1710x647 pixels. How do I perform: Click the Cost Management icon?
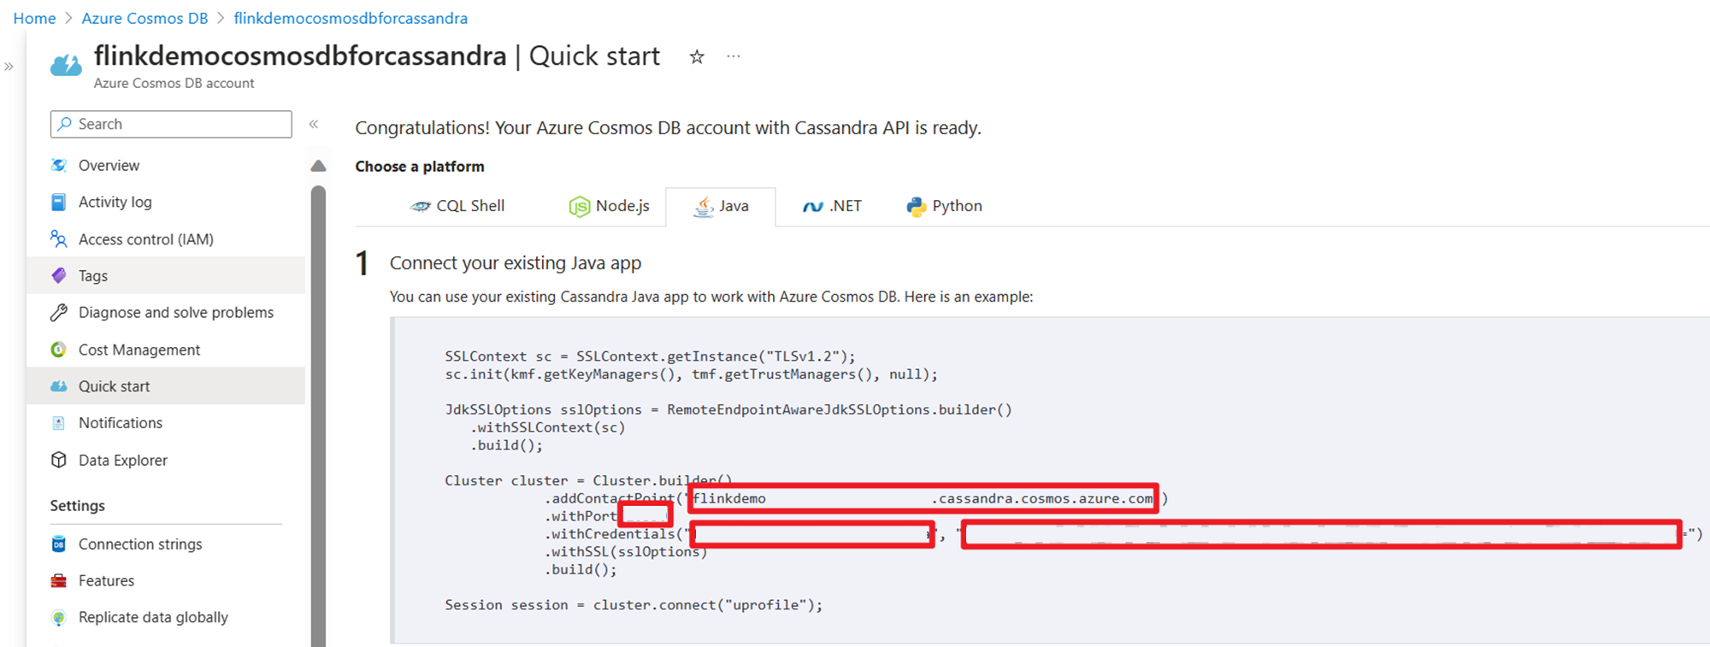58,349
